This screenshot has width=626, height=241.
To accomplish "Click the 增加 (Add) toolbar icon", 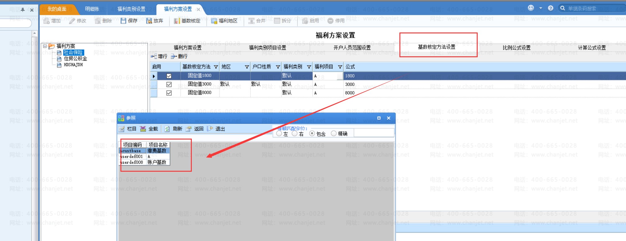I will coord(47,21).
